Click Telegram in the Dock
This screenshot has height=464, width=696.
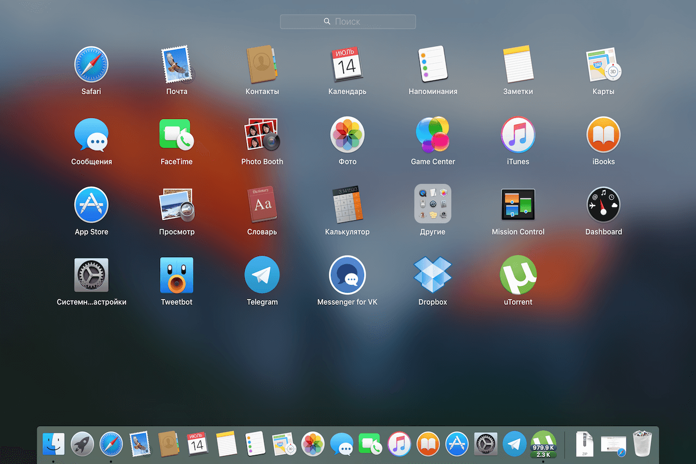tap(515, 444)
